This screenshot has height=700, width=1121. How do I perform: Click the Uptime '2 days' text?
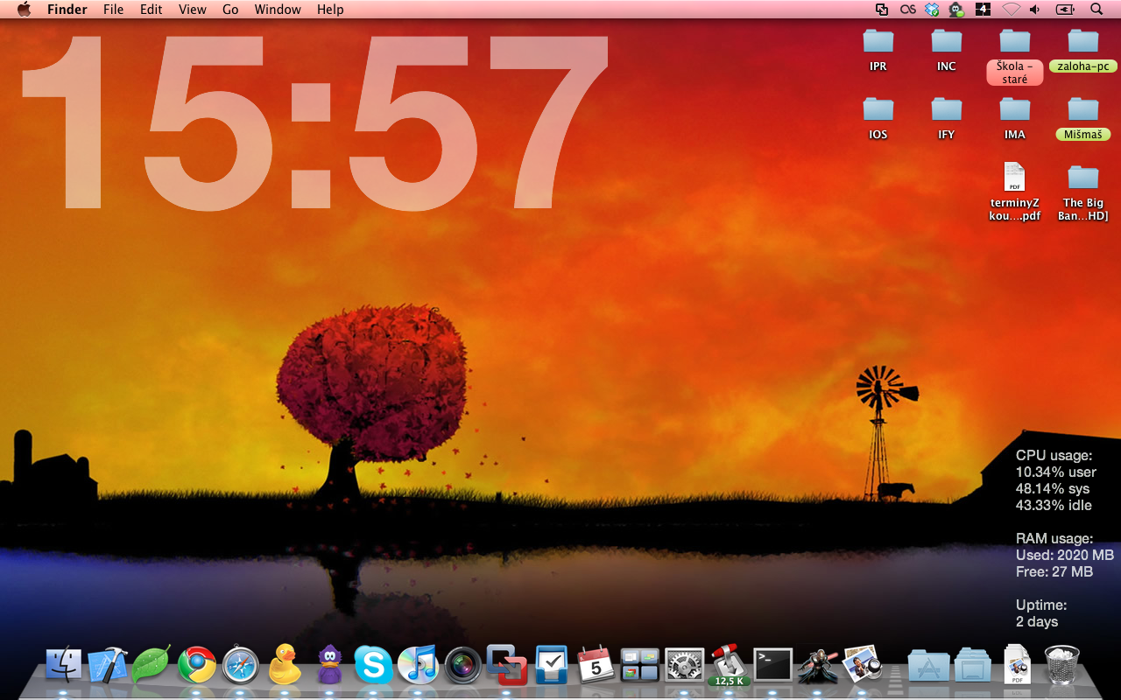1037,621
